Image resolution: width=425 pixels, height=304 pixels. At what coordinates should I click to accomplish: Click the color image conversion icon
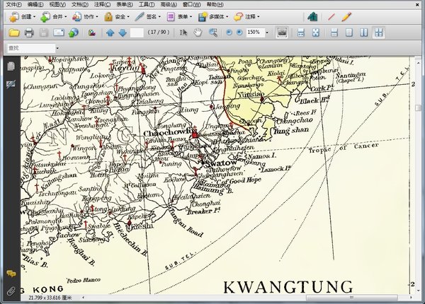coord(92,33)
